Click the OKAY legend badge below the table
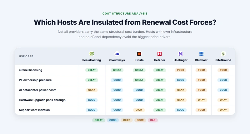Screen dimensions: 250x134 [x=127, y=120]
